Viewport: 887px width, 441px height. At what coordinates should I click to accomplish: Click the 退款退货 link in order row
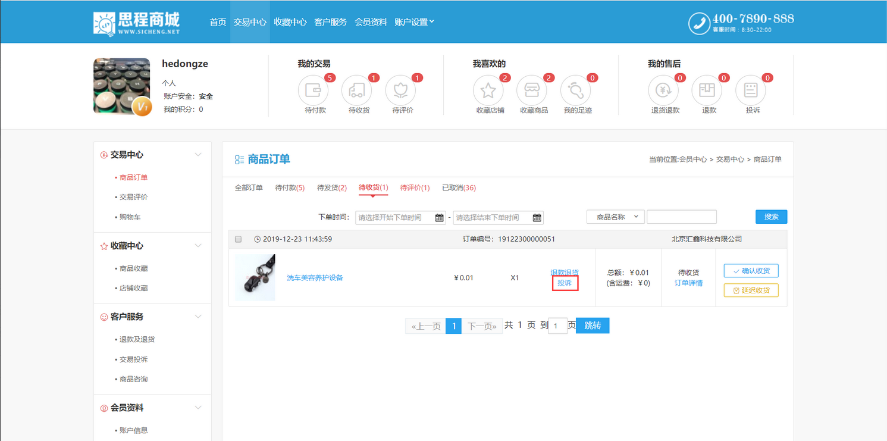(x=565, y=273)
